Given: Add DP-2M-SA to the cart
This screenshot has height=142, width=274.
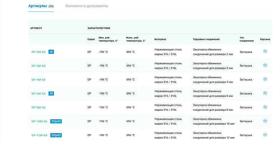Looking at the screenshot, I should tap(265, 51).
